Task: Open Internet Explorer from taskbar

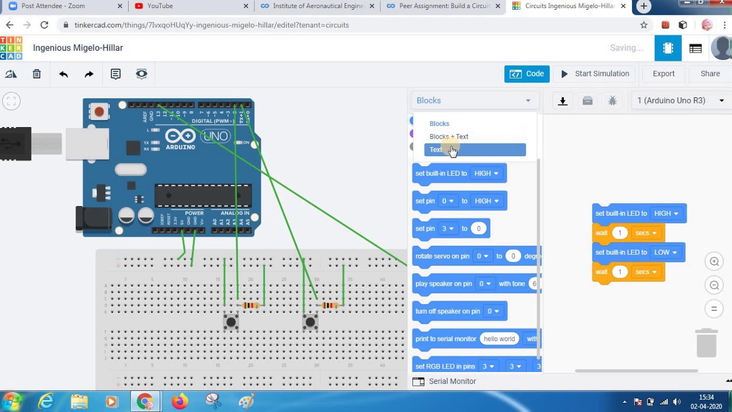Action: point(46,401)
